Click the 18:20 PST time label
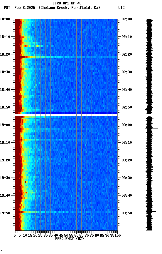162x254 pixels. (x=5, y=54)
